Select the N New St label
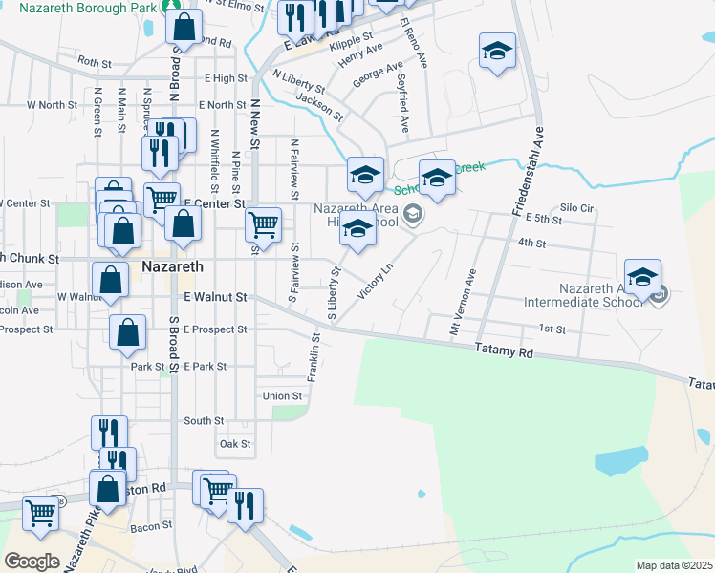This screenshot has height=573, width=715. (255, 124)
